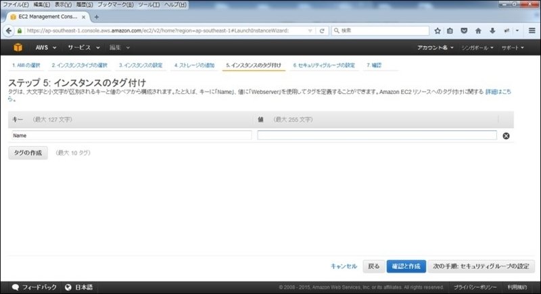The image size is (541, 294).
Task: Click the blue 確認と作成 button
Action: [406, 266]
